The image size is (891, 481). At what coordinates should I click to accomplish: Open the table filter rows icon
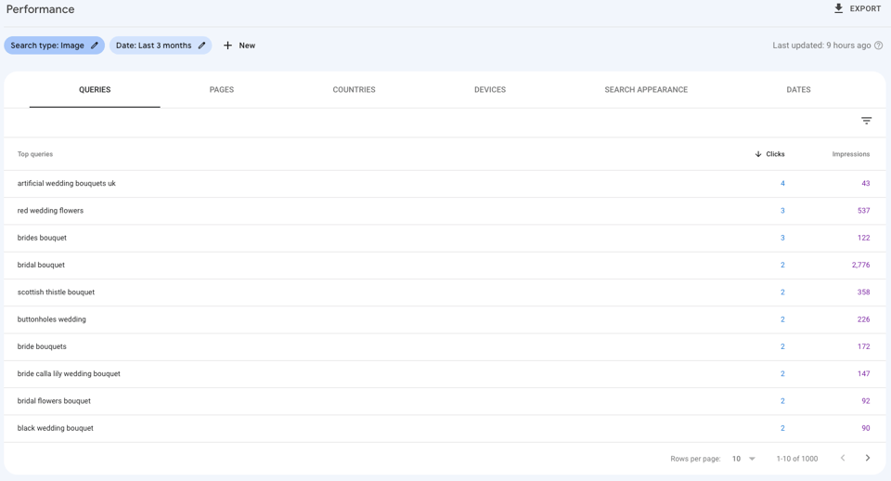[866, 121]
